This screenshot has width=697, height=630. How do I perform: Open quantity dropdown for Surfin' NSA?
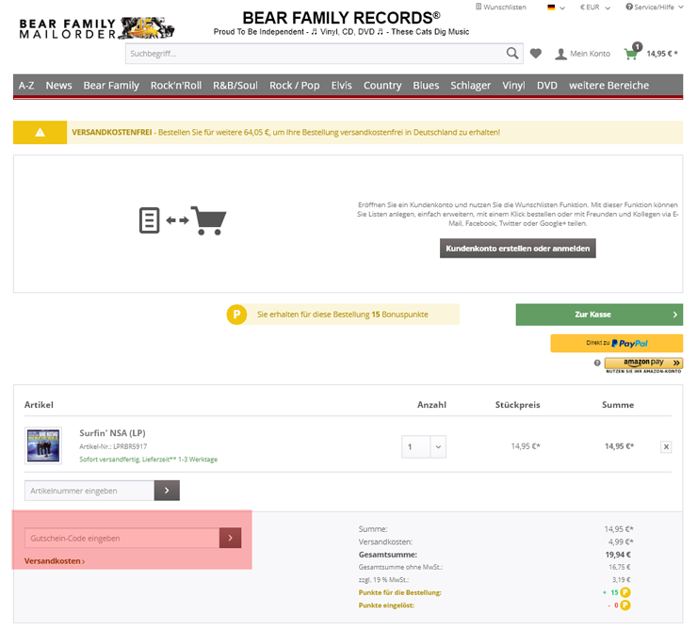click(424, 446)
